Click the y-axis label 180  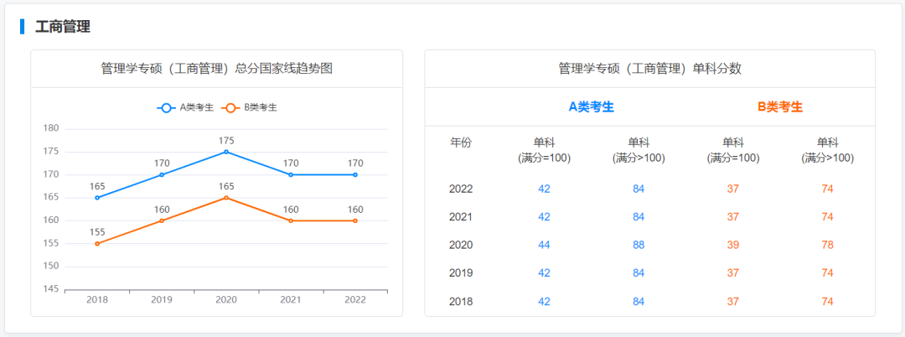point(51,128)
